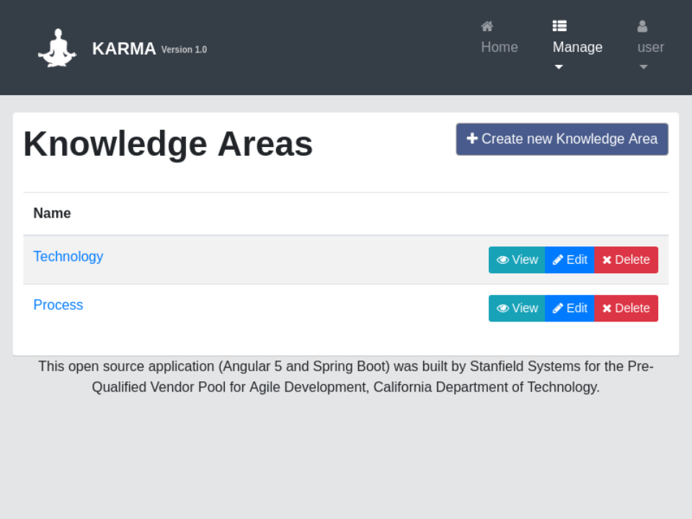Image resolution: width=692 pixels, height=519 pixels.
Task: Go to the Home menu item
Action: point(500,47)
